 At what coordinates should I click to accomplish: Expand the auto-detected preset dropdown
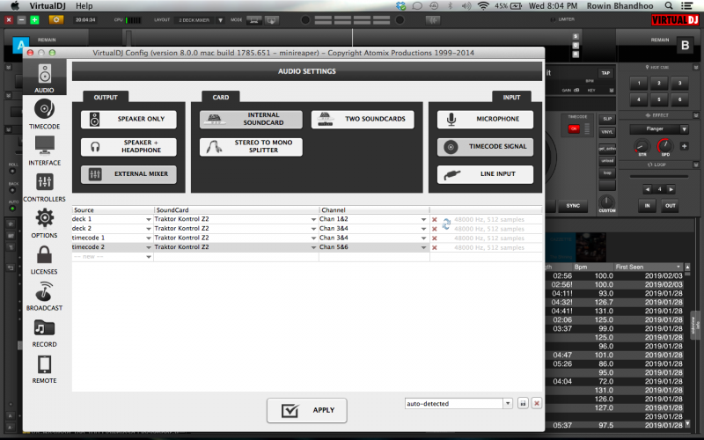(508, 403)
